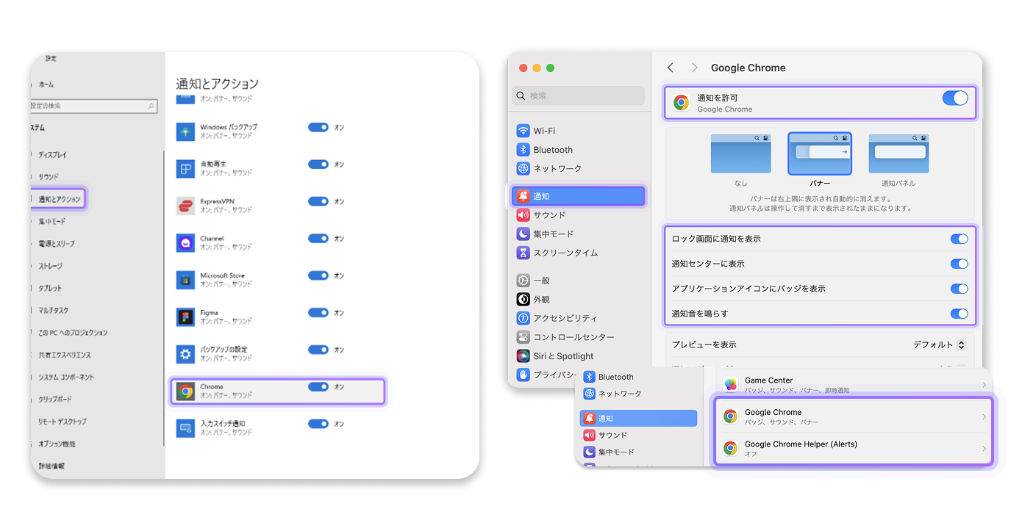This screenshot has height=531, width=1011.
Task: Open クリップボード in the Windows sidebar
Action: point(56,400)
